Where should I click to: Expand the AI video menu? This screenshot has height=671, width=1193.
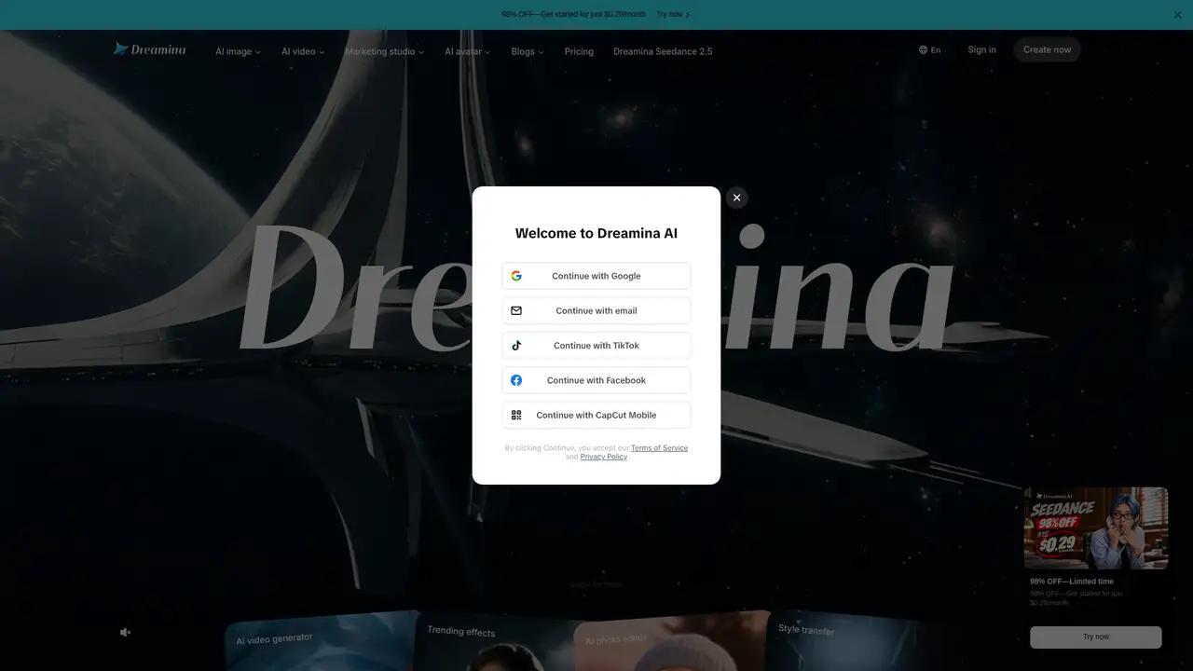point(303,51)
